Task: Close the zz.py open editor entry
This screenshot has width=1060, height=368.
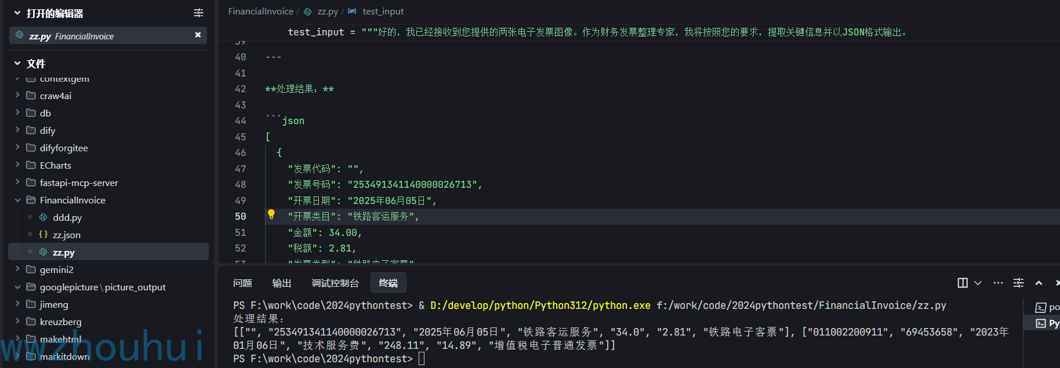Action: [198, 35]
